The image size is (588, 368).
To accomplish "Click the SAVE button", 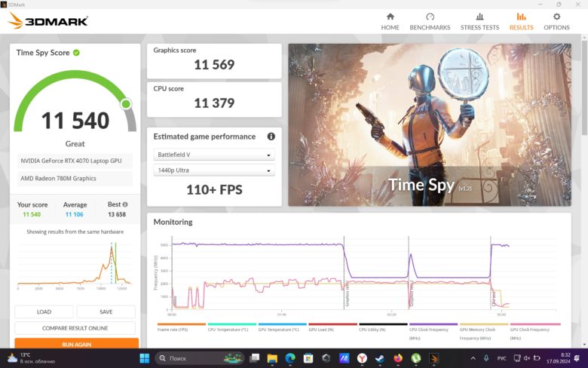I will (106, 311).
